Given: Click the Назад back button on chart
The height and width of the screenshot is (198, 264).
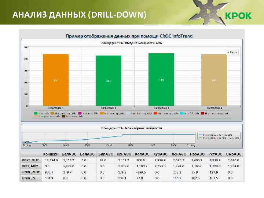Looking at the screenshot, I should point(232,52).
